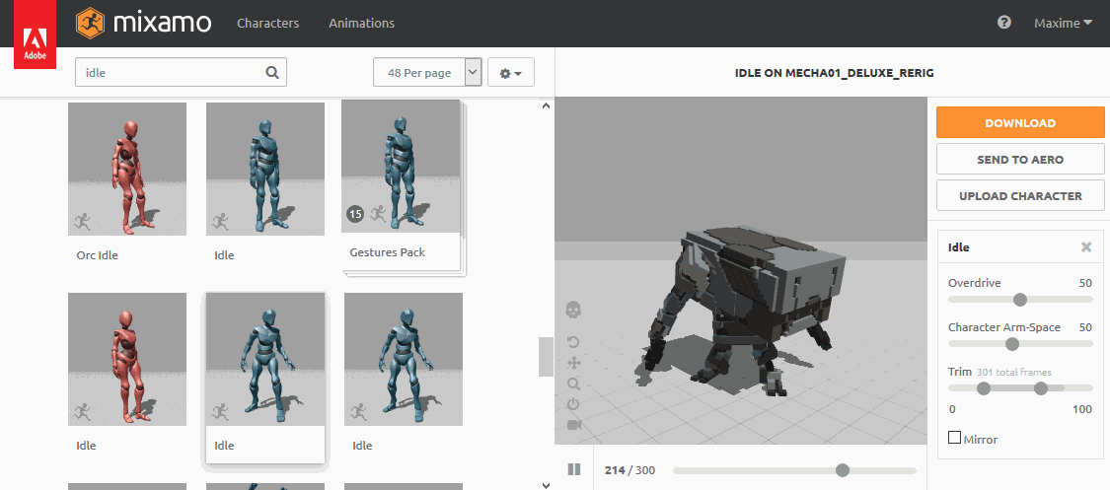Open the help question mark icon

click(1003, 22)
